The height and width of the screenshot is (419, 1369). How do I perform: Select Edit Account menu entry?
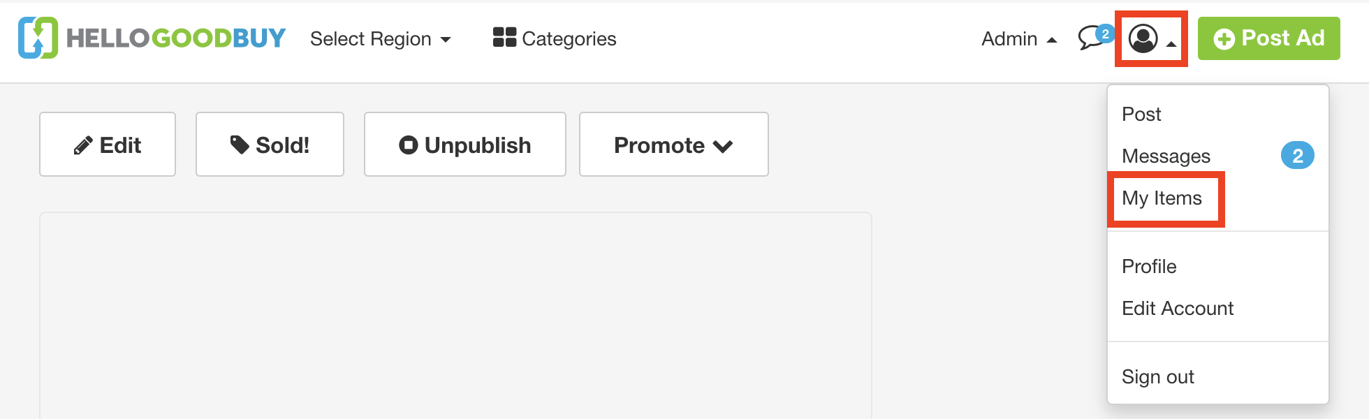point(1178,309)
